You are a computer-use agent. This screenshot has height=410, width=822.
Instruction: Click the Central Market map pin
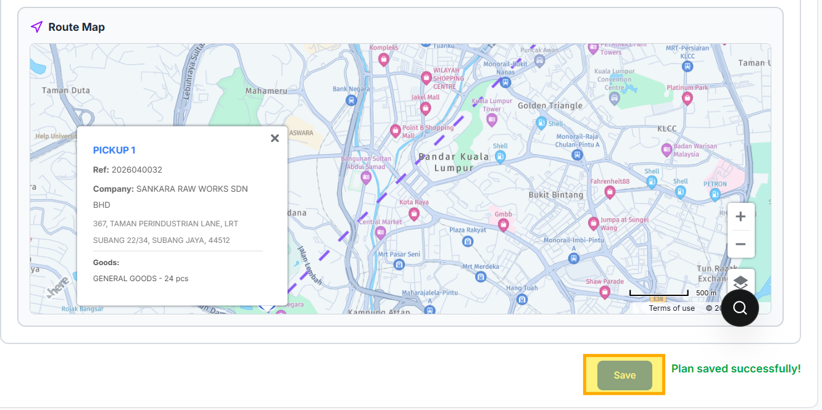click(381, 233)
